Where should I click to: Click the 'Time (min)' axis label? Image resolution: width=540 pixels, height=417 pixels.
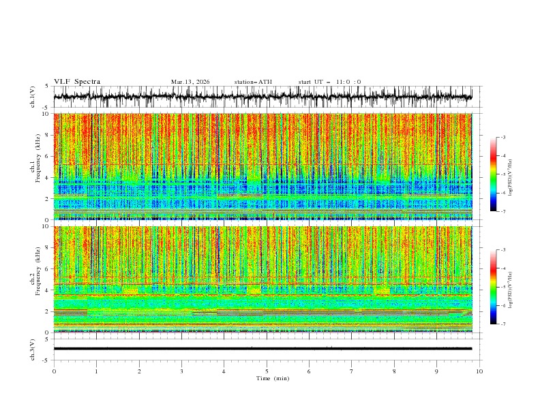pos(273,378)
